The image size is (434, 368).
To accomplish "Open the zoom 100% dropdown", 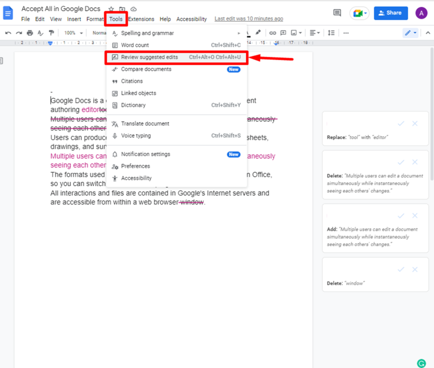I will 73,33.
